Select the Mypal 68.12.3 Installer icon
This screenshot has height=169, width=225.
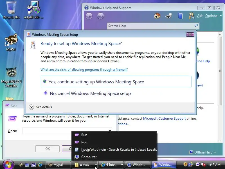pos(11,77)
